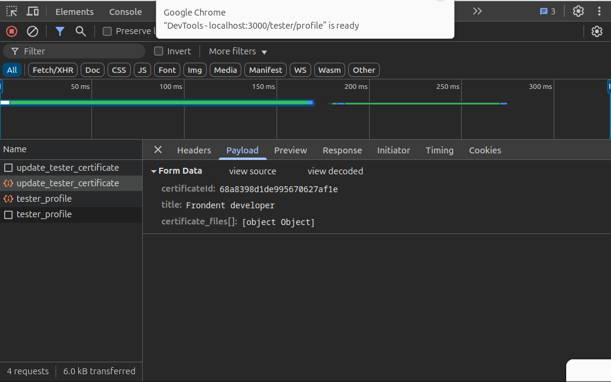Open the More filters dropdown
The height and width of the screenshot is (382, 611).
click(238, 51)
